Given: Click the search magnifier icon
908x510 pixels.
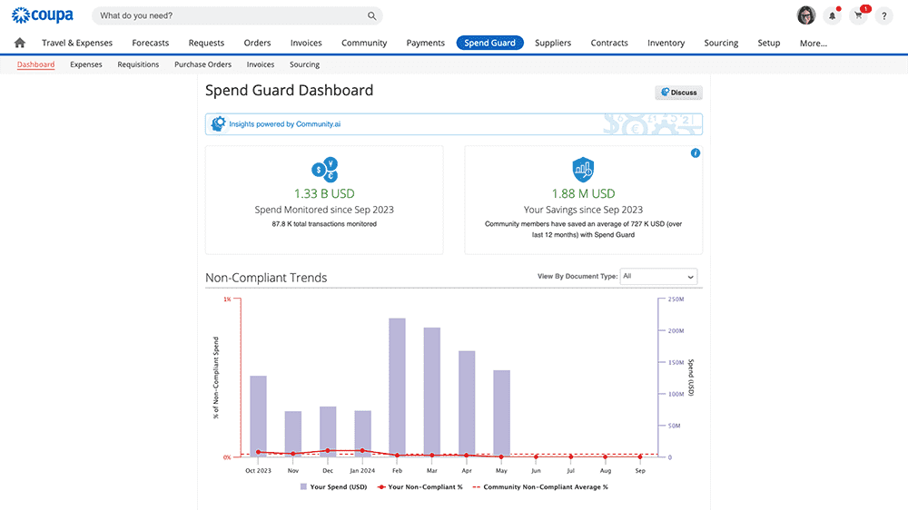Looking at the screenshot, I should [371, 16].
